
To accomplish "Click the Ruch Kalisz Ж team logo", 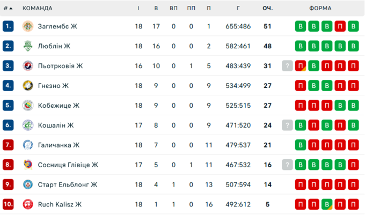I will point(28,204).
